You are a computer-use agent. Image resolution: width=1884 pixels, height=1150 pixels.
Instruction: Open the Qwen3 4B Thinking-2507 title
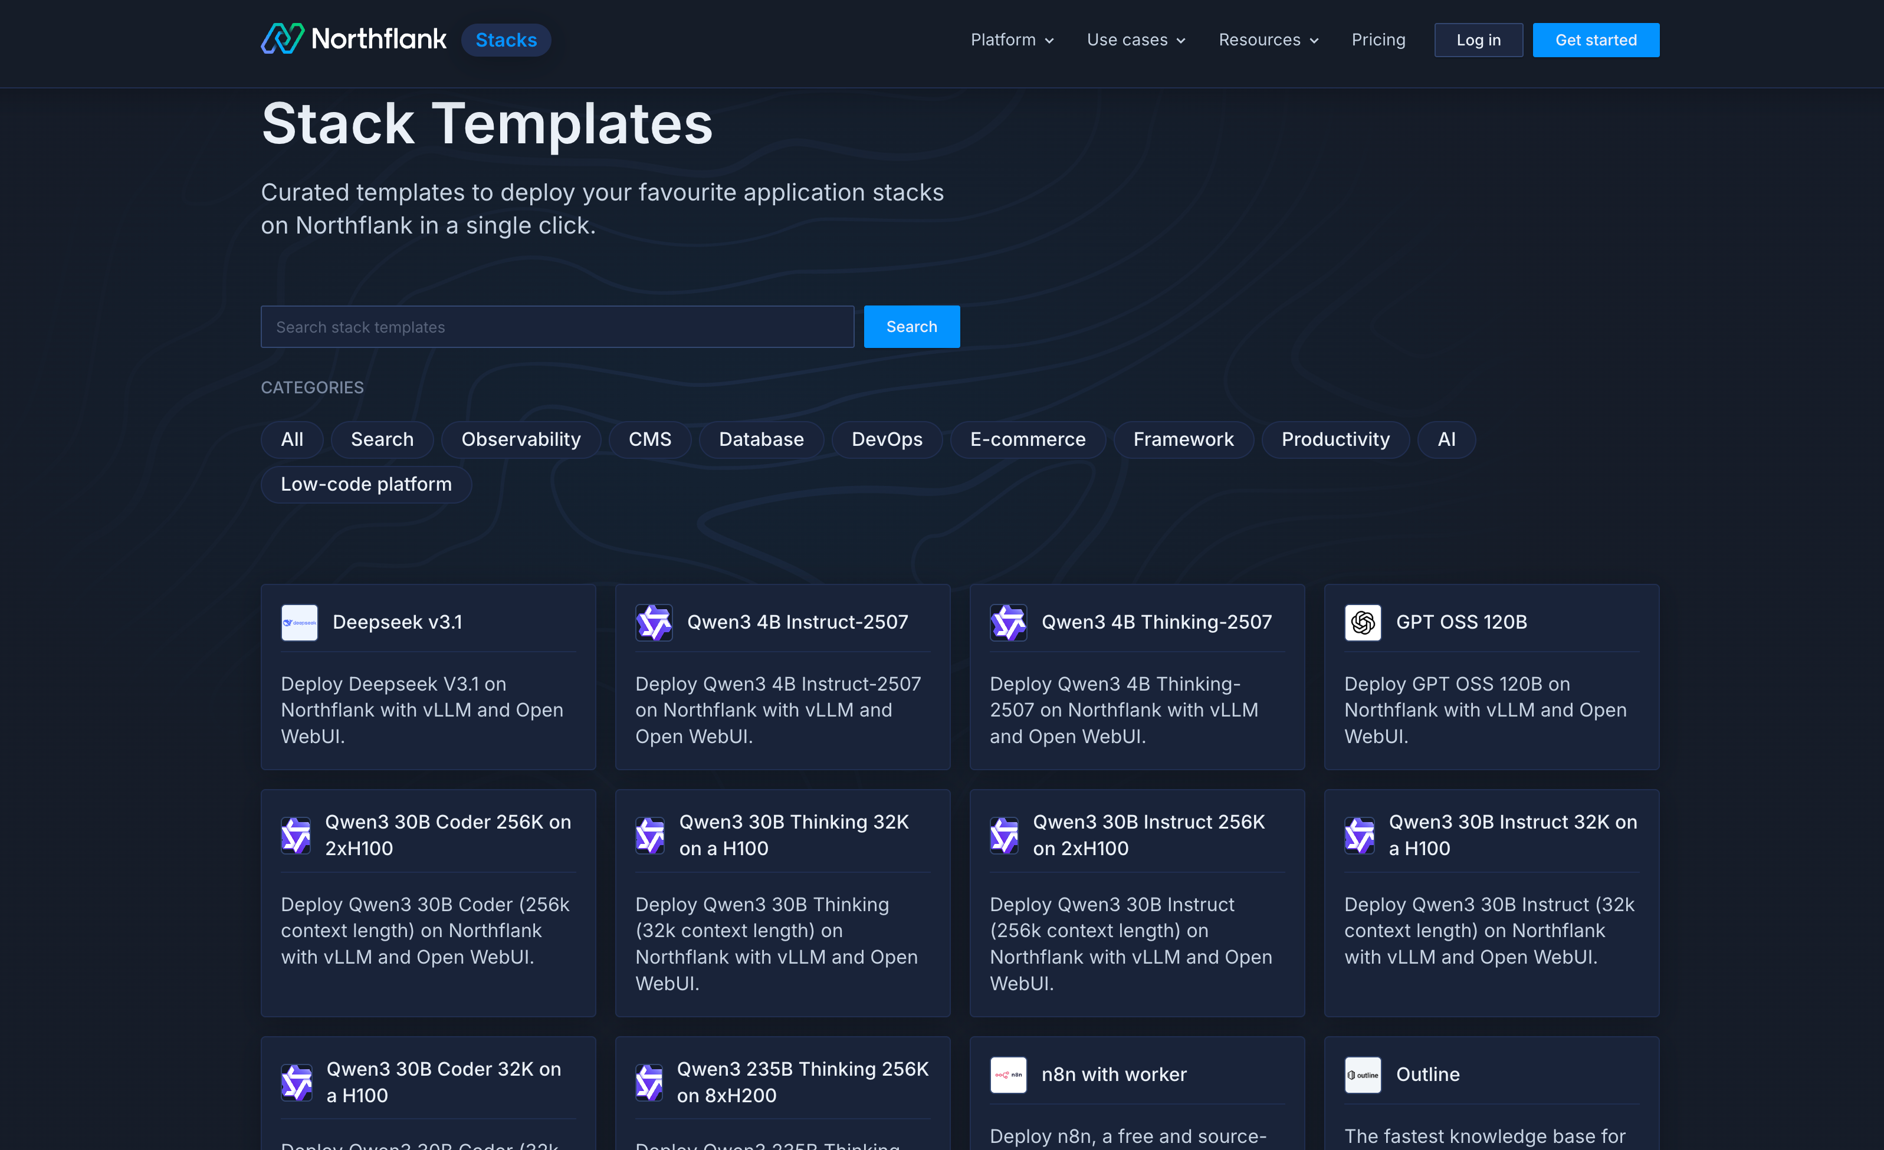[x=1157, y=622]
